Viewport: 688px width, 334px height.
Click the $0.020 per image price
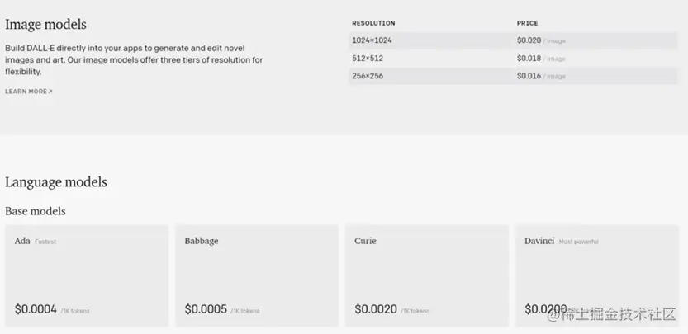point(529,40)
